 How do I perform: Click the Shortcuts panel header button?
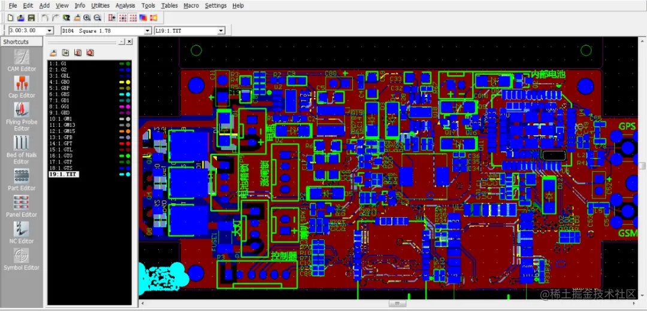click(22, 42)
